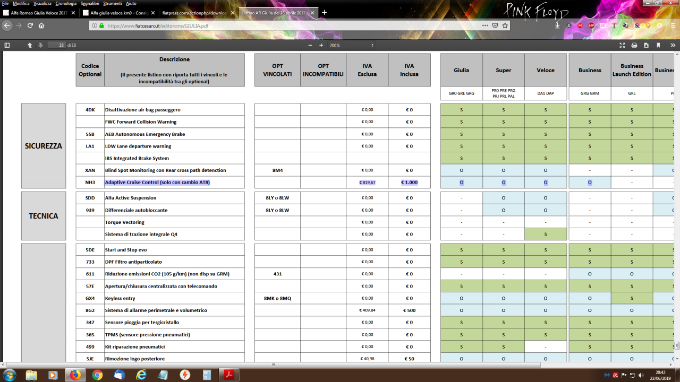Open the Segnalibri menu
Image resolution: width=680 pixels, height=382 pixels.
tap(89, 3)
